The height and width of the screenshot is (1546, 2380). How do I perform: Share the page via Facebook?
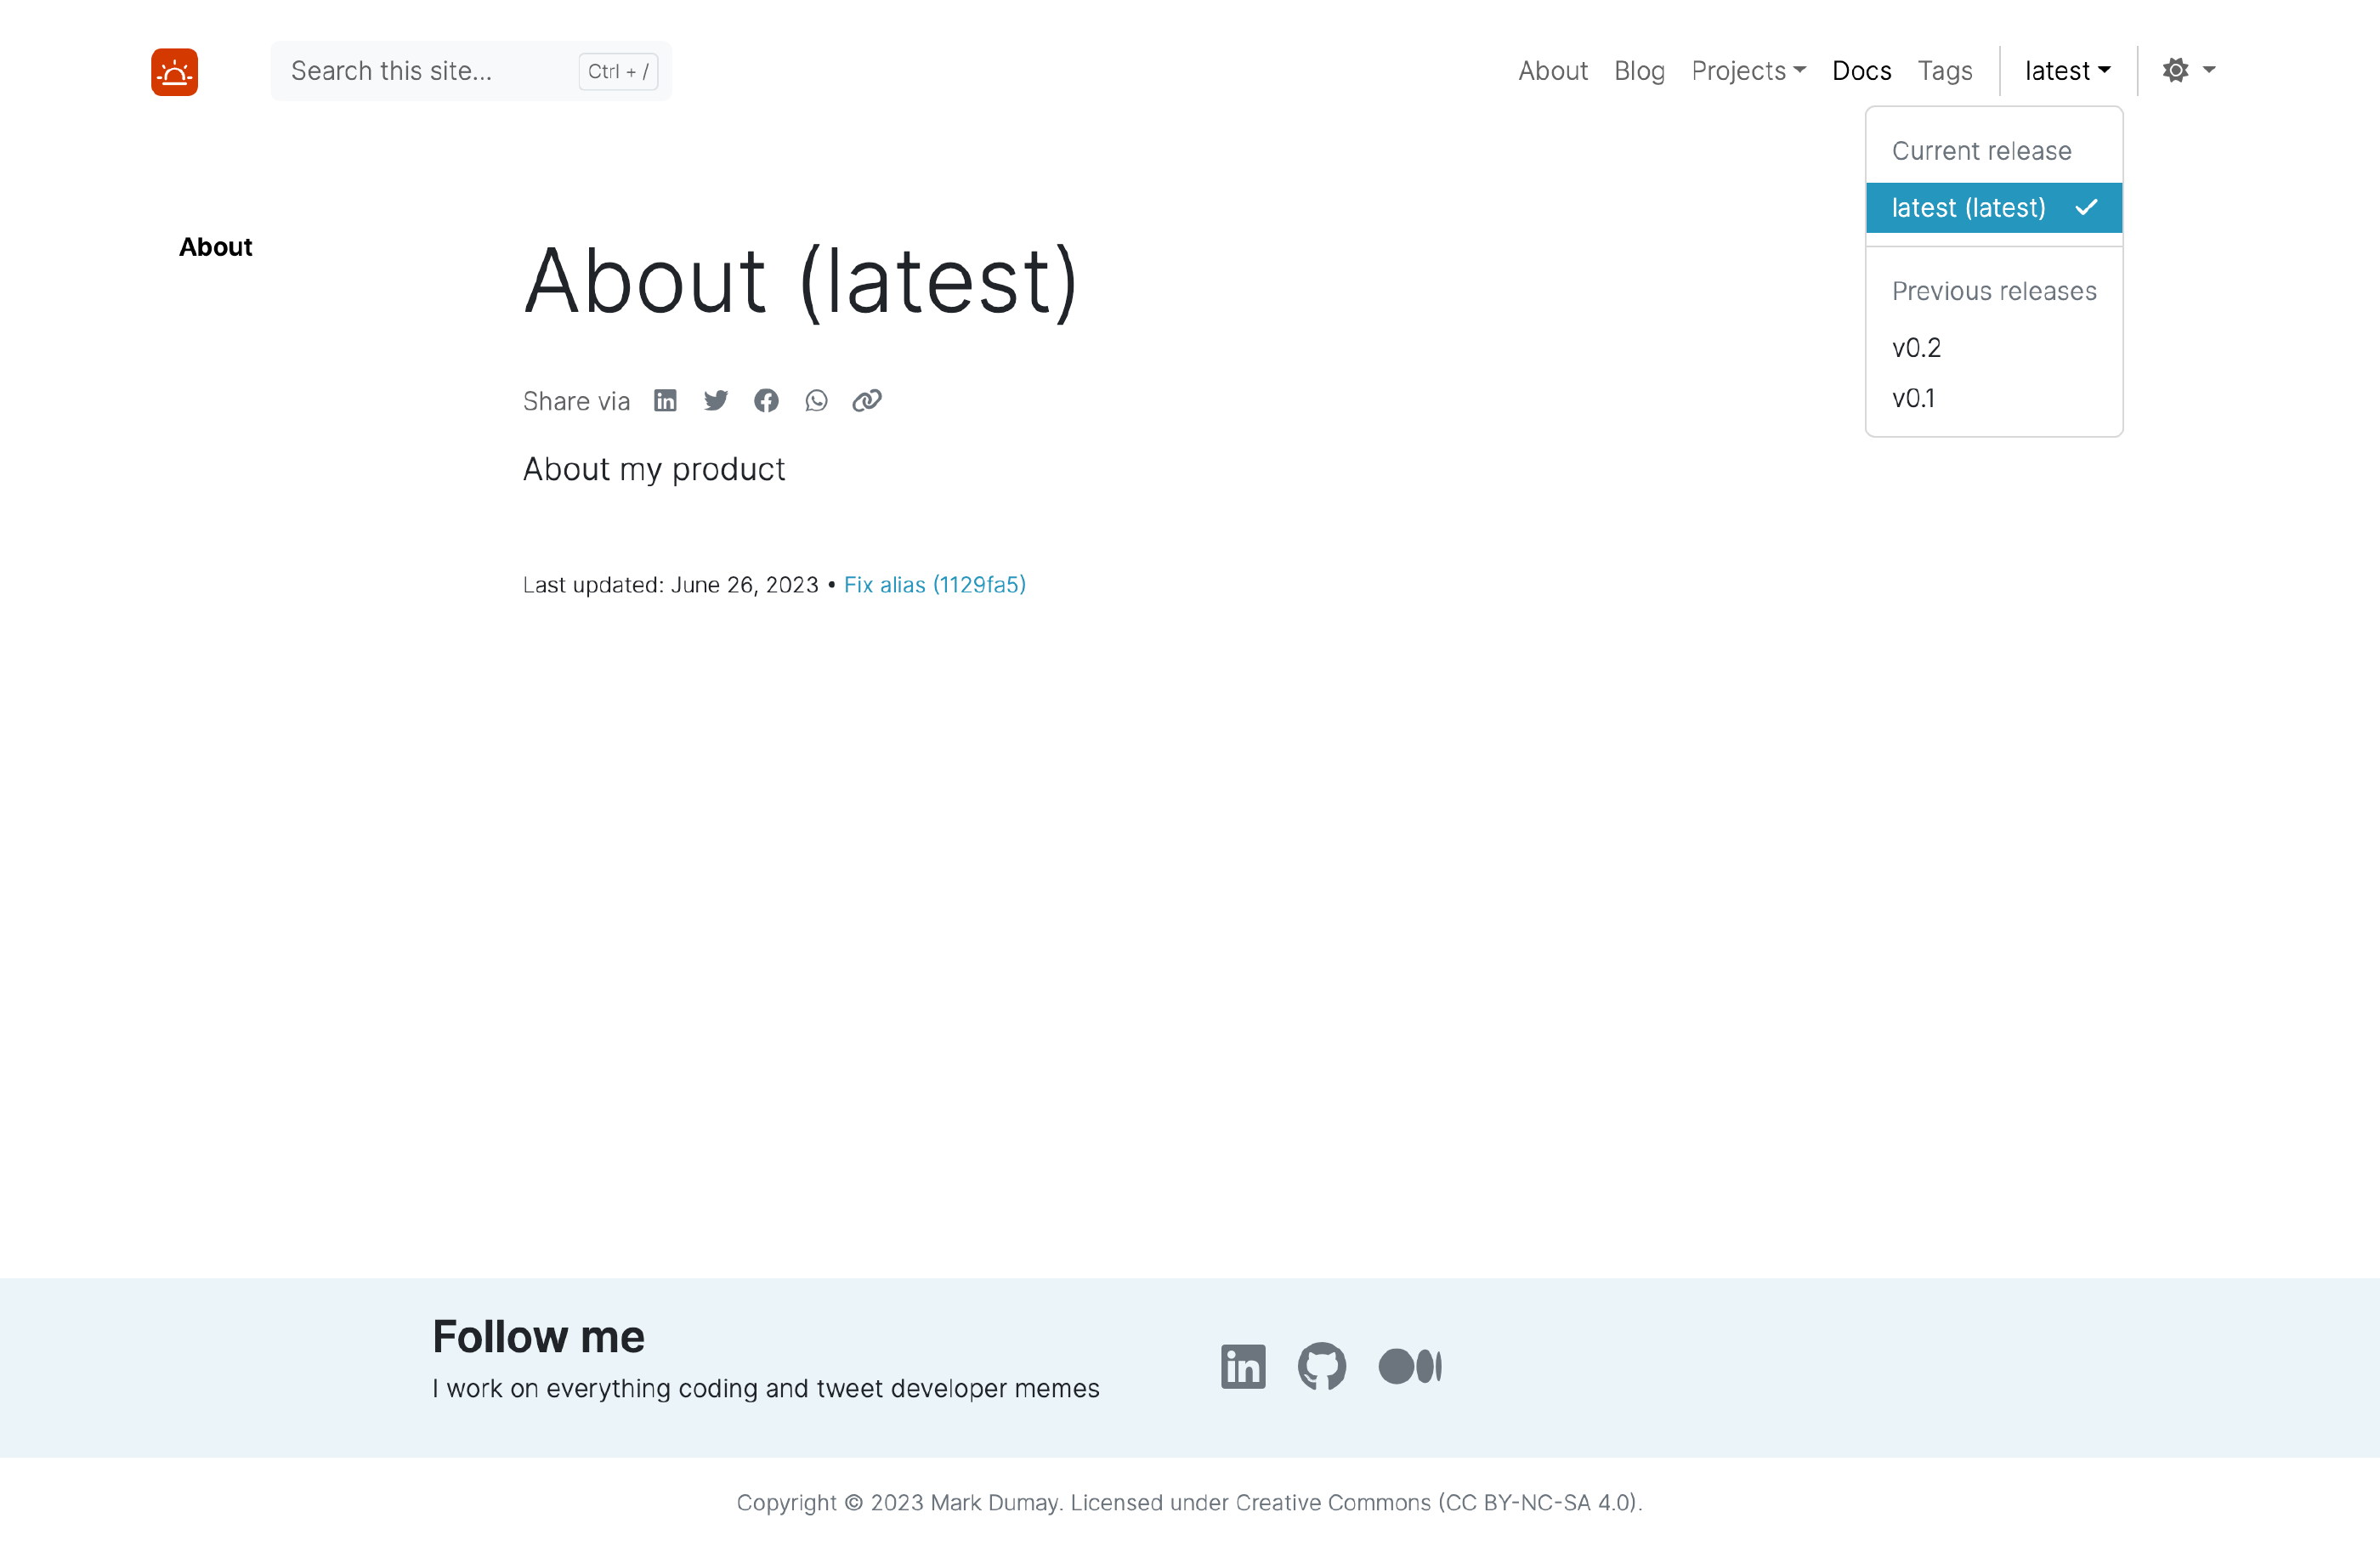(766, 400)
